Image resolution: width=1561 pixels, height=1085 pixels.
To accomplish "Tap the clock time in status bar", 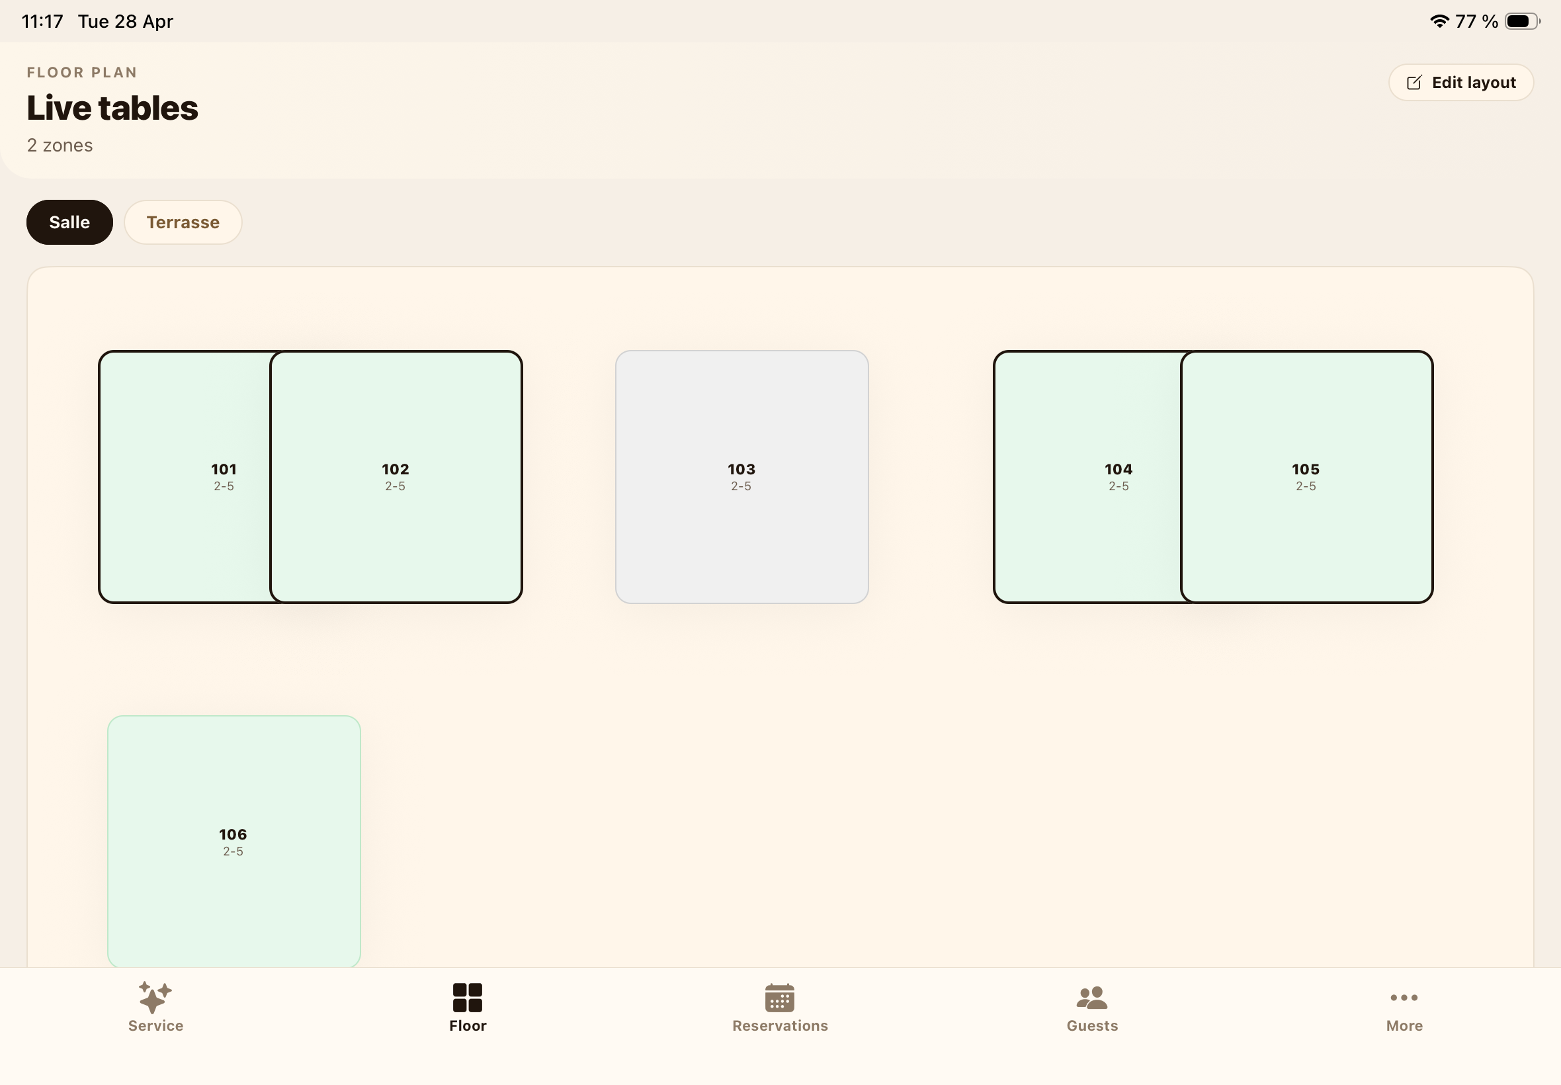I will coord(42,21).
